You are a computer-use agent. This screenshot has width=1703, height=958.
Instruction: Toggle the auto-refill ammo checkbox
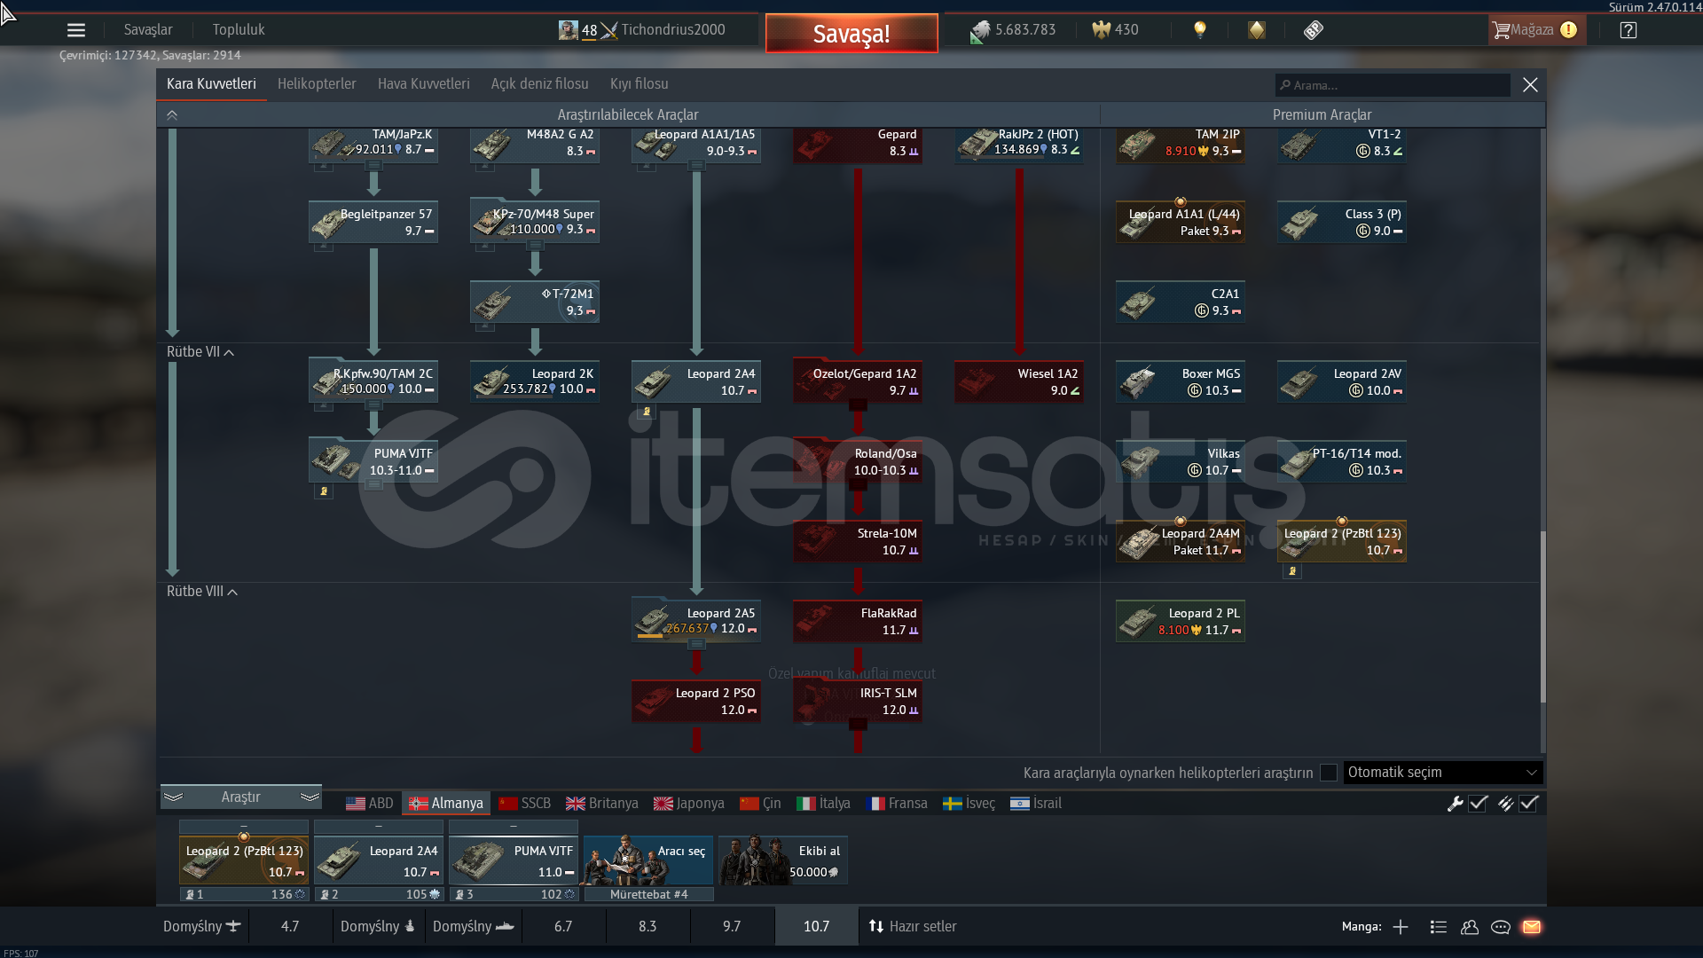(x=1528, y=804)
